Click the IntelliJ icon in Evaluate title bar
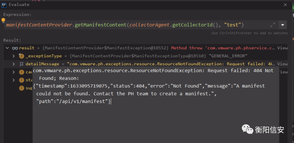Image resolution: width=294 pixels, height=143 pixels. pos(4,5)
